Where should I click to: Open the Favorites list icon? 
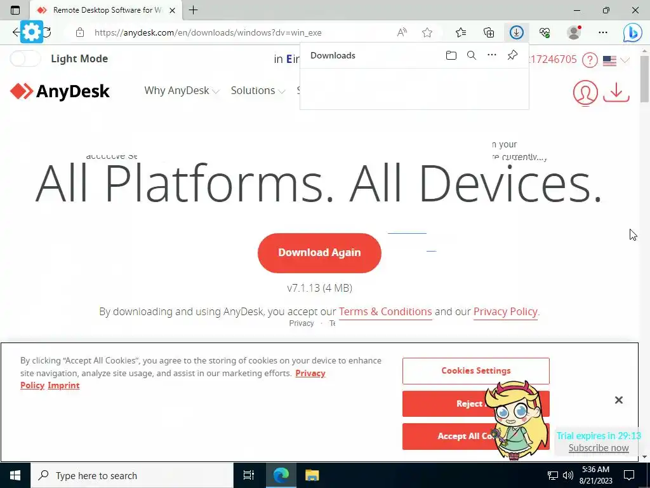click(461, 32)
